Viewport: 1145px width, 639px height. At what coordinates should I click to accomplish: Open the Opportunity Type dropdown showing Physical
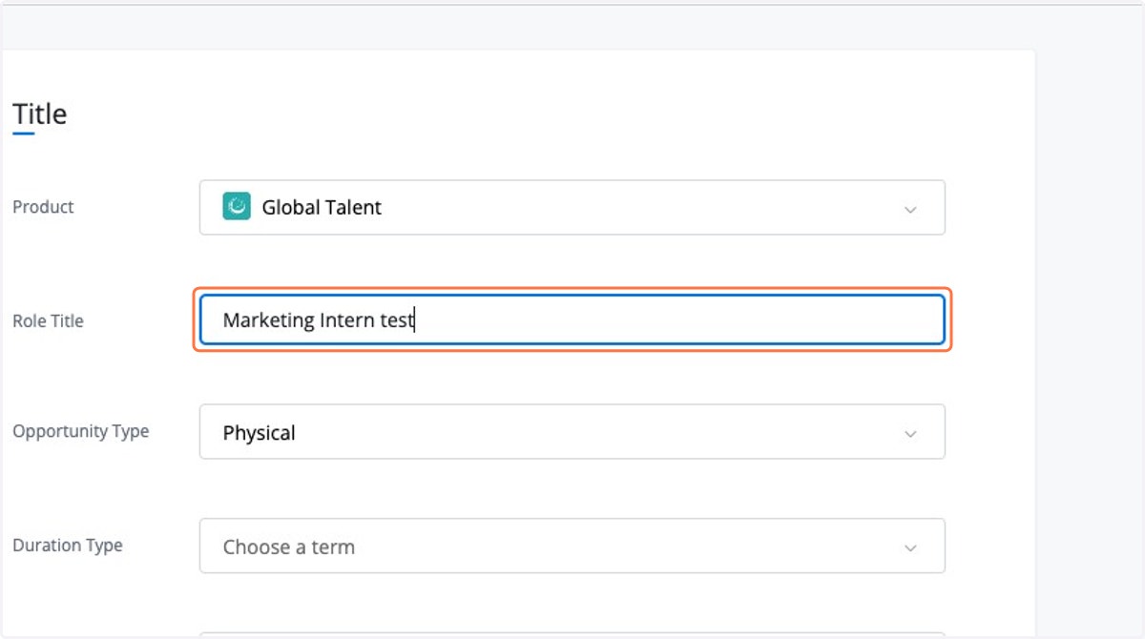click(x=572, y=432)
